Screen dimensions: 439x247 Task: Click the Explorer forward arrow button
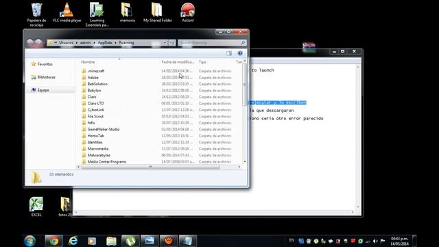pyautogui.click(x=38, y=43)
